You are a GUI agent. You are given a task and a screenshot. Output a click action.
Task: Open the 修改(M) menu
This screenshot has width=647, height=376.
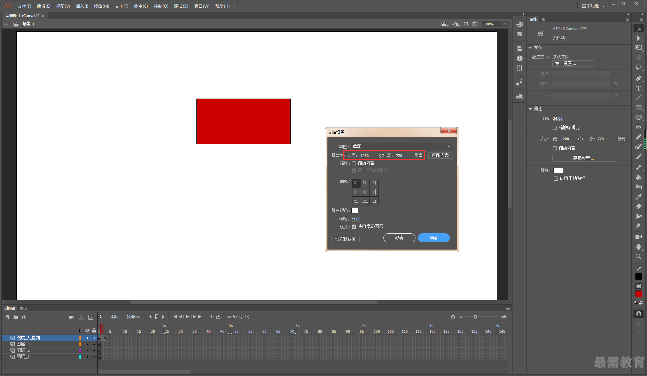point(101,6)
